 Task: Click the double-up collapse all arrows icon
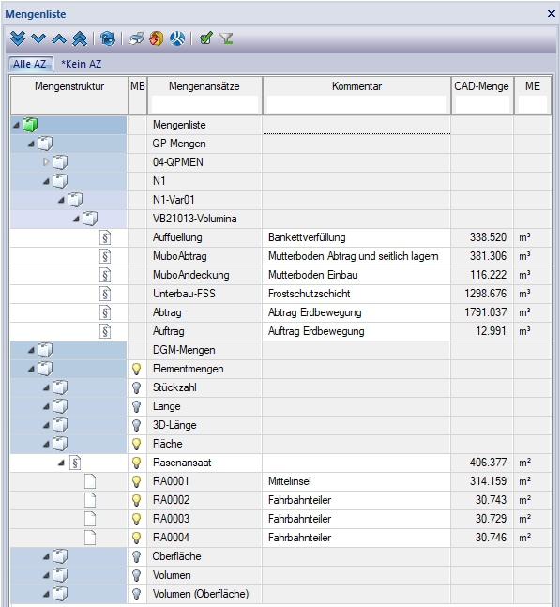click(x=80, y=38)
